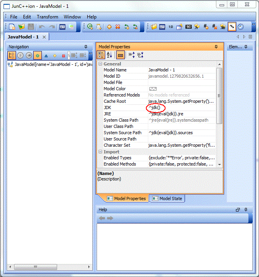Toggle the green circle filter in Navigation
259x277 pixels.
click(38, 55)
